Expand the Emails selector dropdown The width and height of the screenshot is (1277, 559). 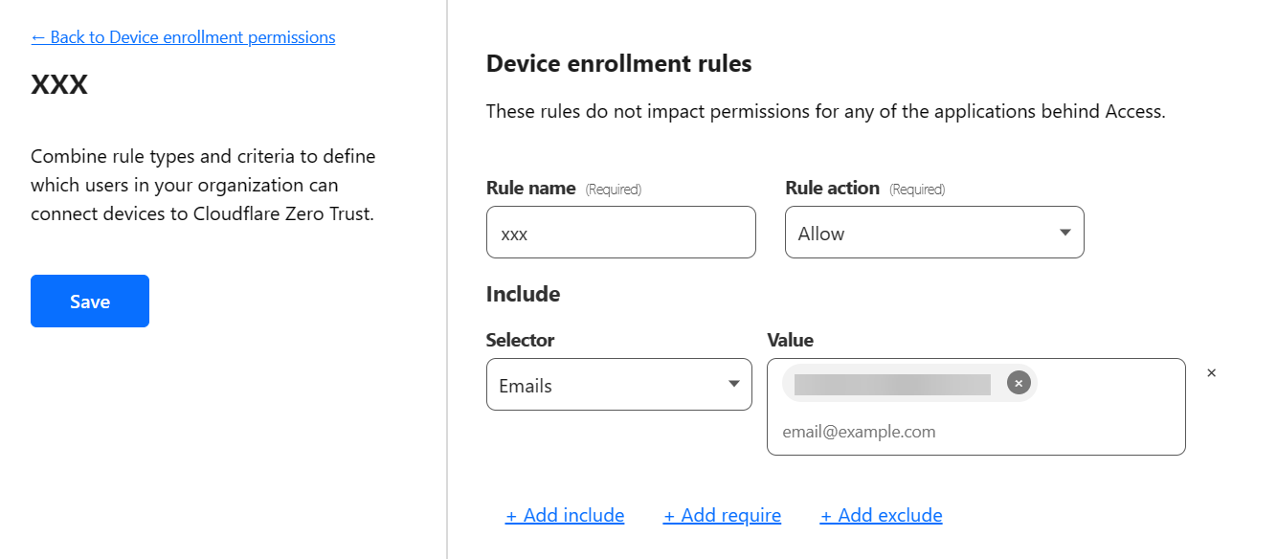(x=618, y=385)
